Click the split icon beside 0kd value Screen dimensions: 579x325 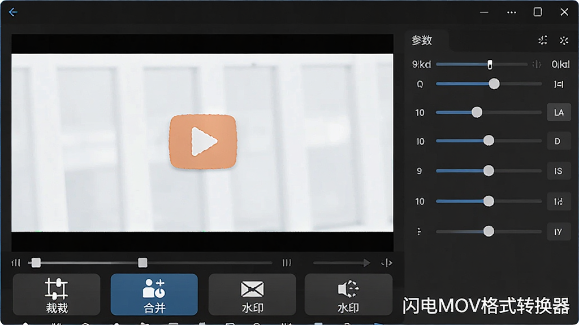point(537,64)
